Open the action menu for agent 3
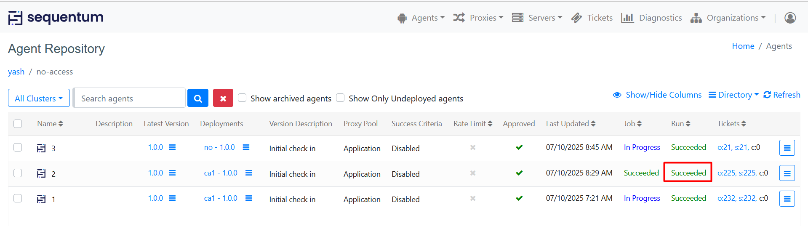The width and height of the screenshot is (808, 226). pos(787,148)
